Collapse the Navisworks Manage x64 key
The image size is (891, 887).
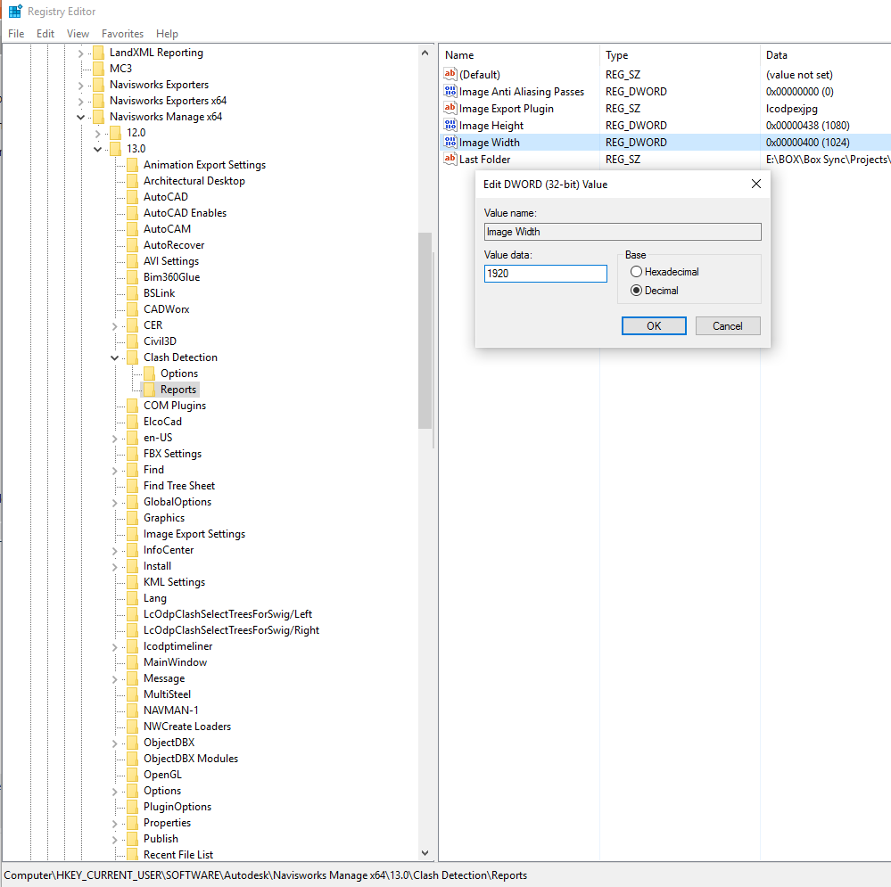click(x=80, y=117)
